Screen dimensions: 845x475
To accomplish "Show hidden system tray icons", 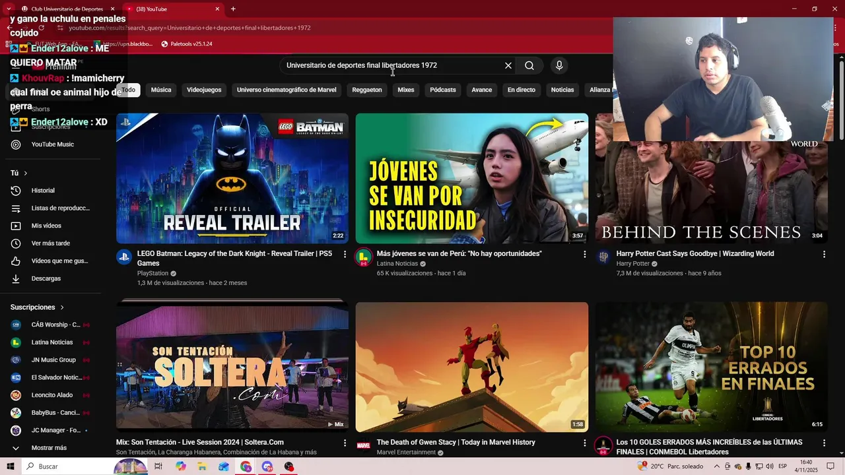I will tap(718, 466).
